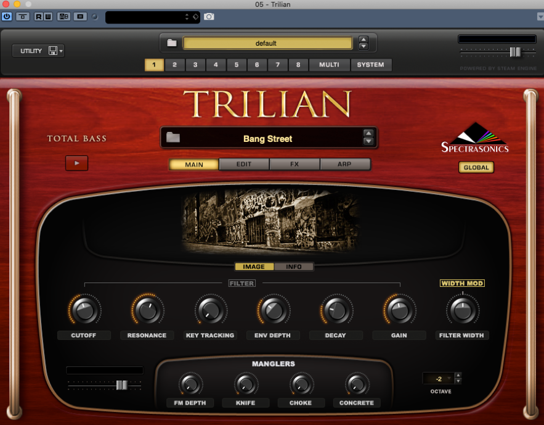Click the Gain knob
Screen dimensions: 544x425
400,310
